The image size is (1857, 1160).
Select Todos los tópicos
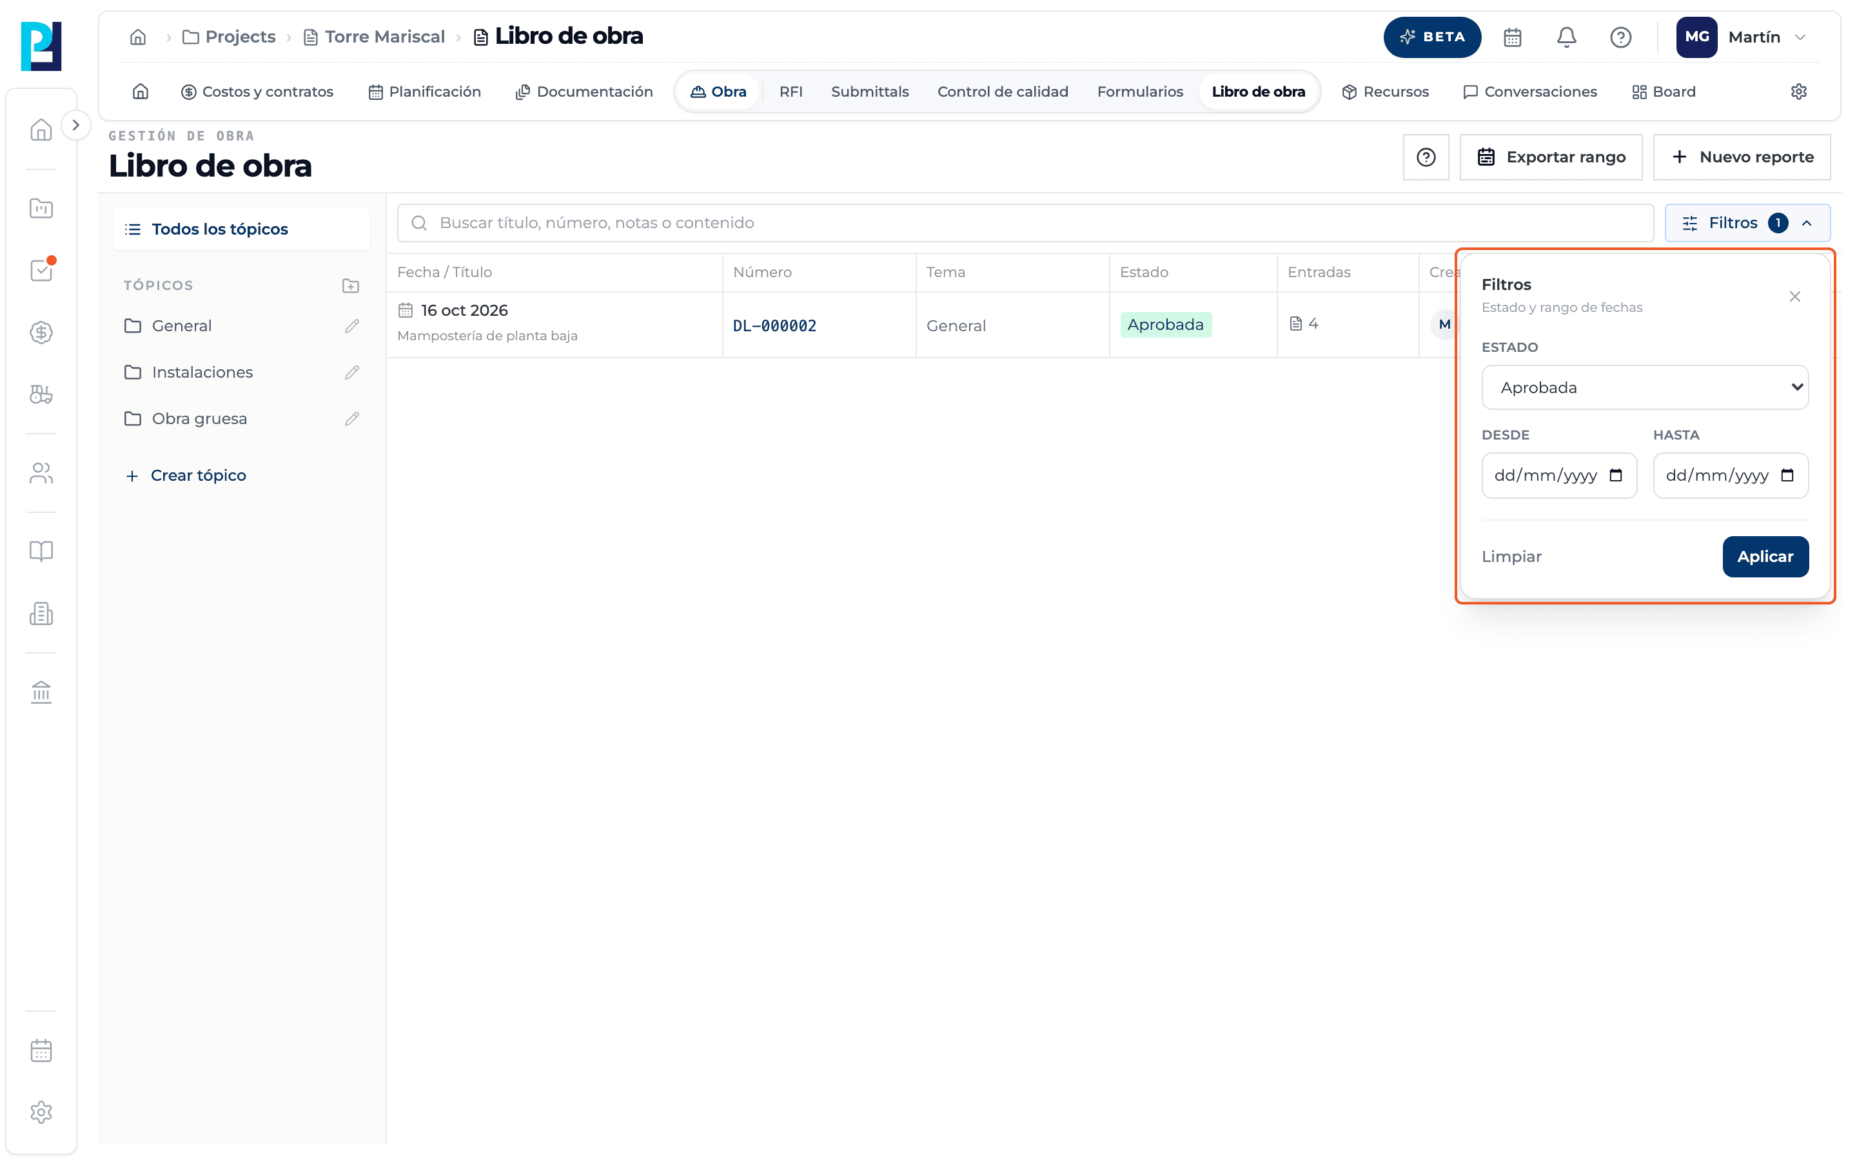241,229
